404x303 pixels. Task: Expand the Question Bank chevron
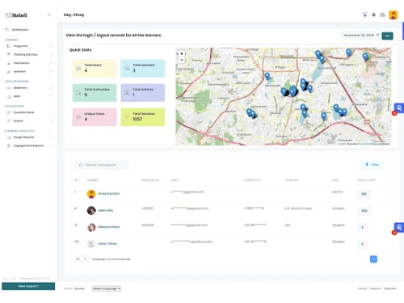51,112
